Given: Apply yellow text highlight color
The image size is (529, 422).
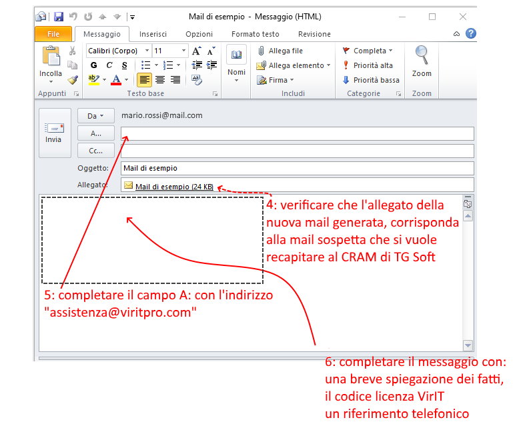Looking at the screenshot, I should click(x=94, y=80).
